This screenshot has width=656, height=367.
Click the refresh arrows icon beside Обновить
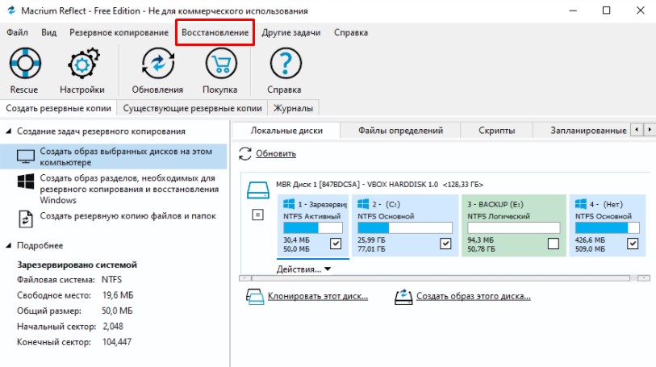tap(245, 153)
